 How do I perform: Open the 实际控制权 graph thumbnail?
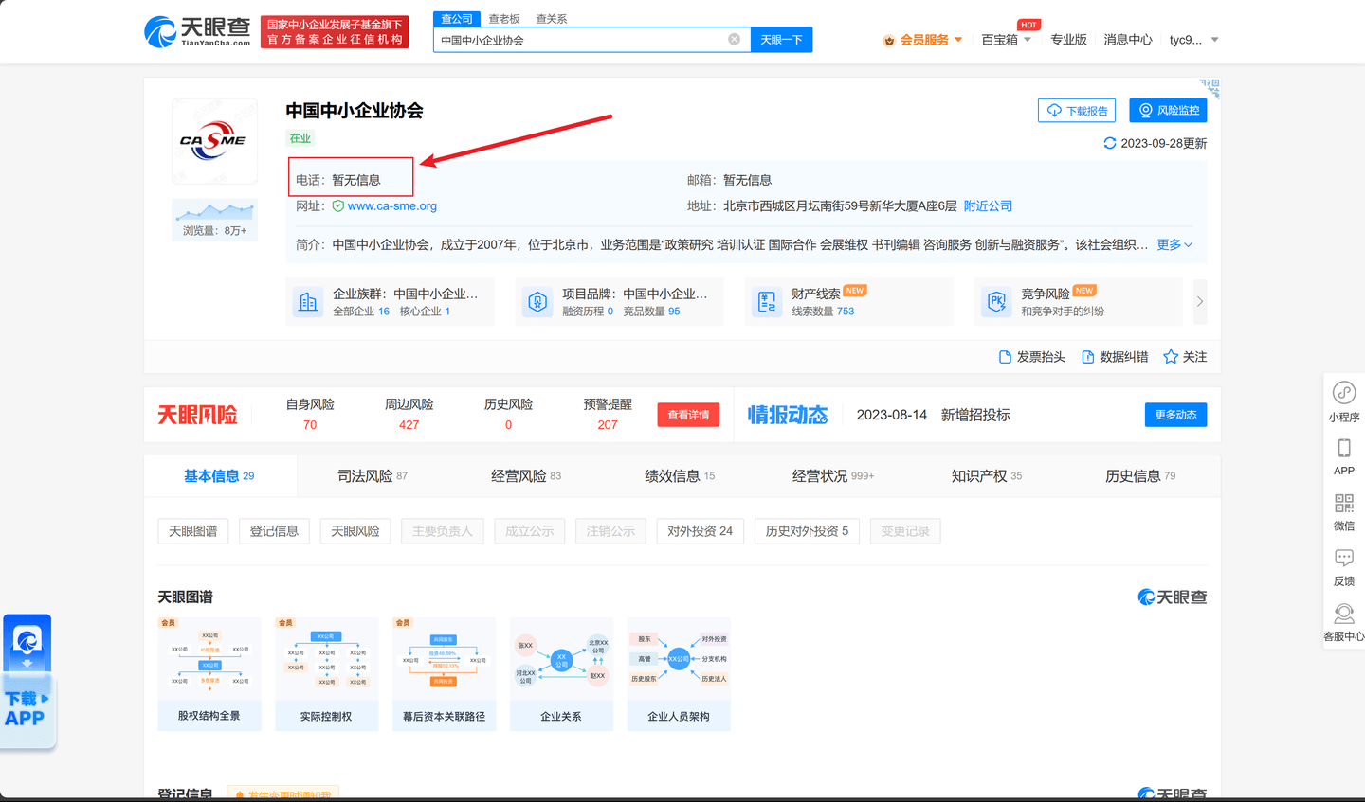[326, 674]
